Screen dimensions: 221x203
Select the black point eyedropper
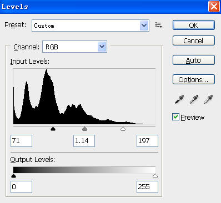tap(179, 99)
